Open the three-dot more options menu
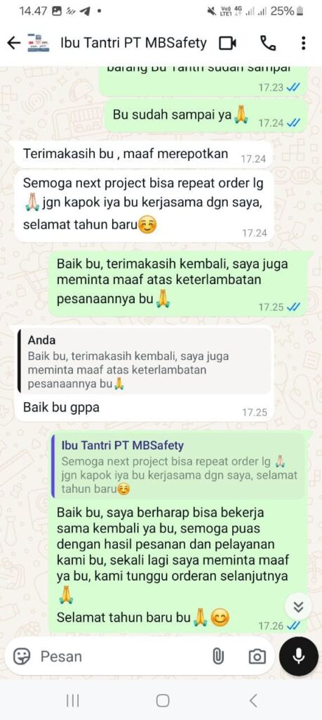Viewport: 322px width, 720px height. coord(303,43)
